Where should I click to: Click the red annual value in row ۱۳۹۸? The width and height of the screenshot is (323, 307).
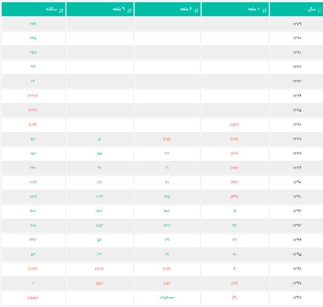[x=33, y=297]
